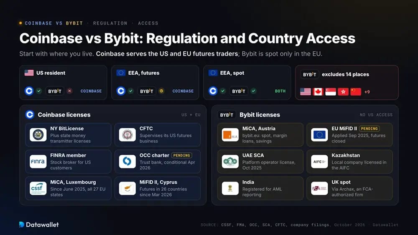Click the Coinbase logo in the US resident card

pyautogui.click(x=29, y=91)
